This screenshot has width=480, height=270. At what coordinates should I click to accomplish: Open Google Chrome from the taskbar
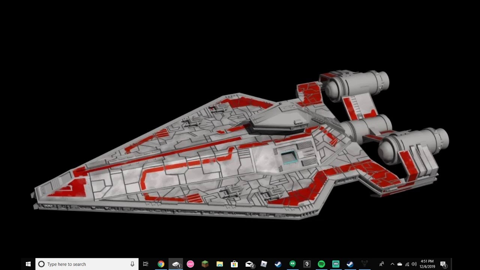(161, 264)
